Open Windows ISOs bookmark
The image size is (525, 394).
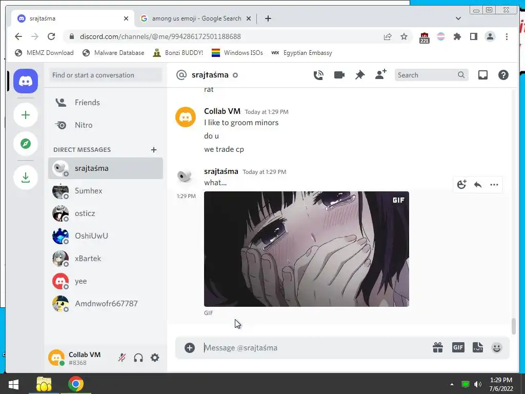(x=237, y=53)
